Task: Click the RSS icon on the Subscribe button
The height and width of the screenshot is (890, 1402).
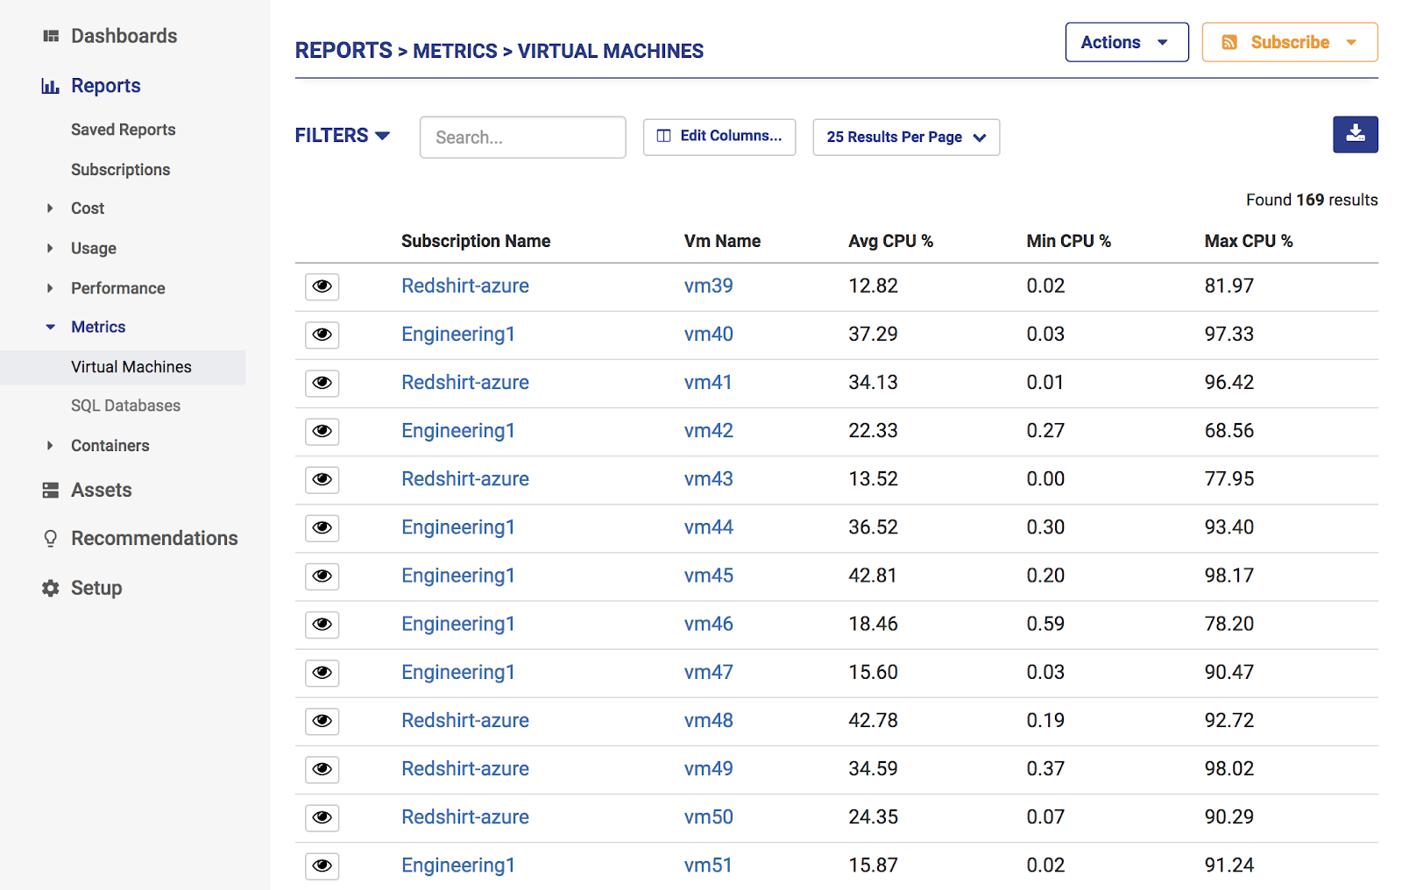Action: tap(1231, 41)
